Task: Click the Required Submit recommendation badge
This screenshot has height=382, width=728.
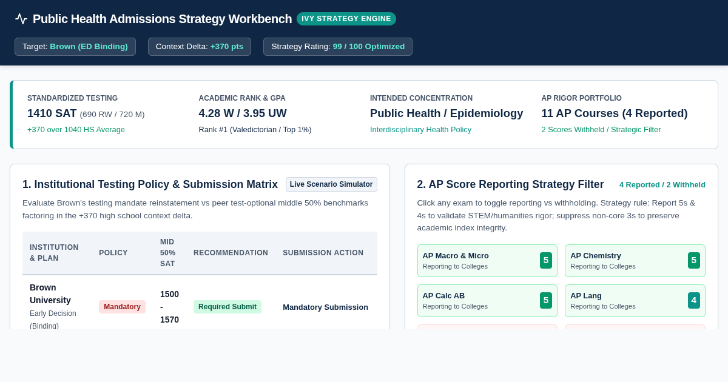Action: (227, 307)
